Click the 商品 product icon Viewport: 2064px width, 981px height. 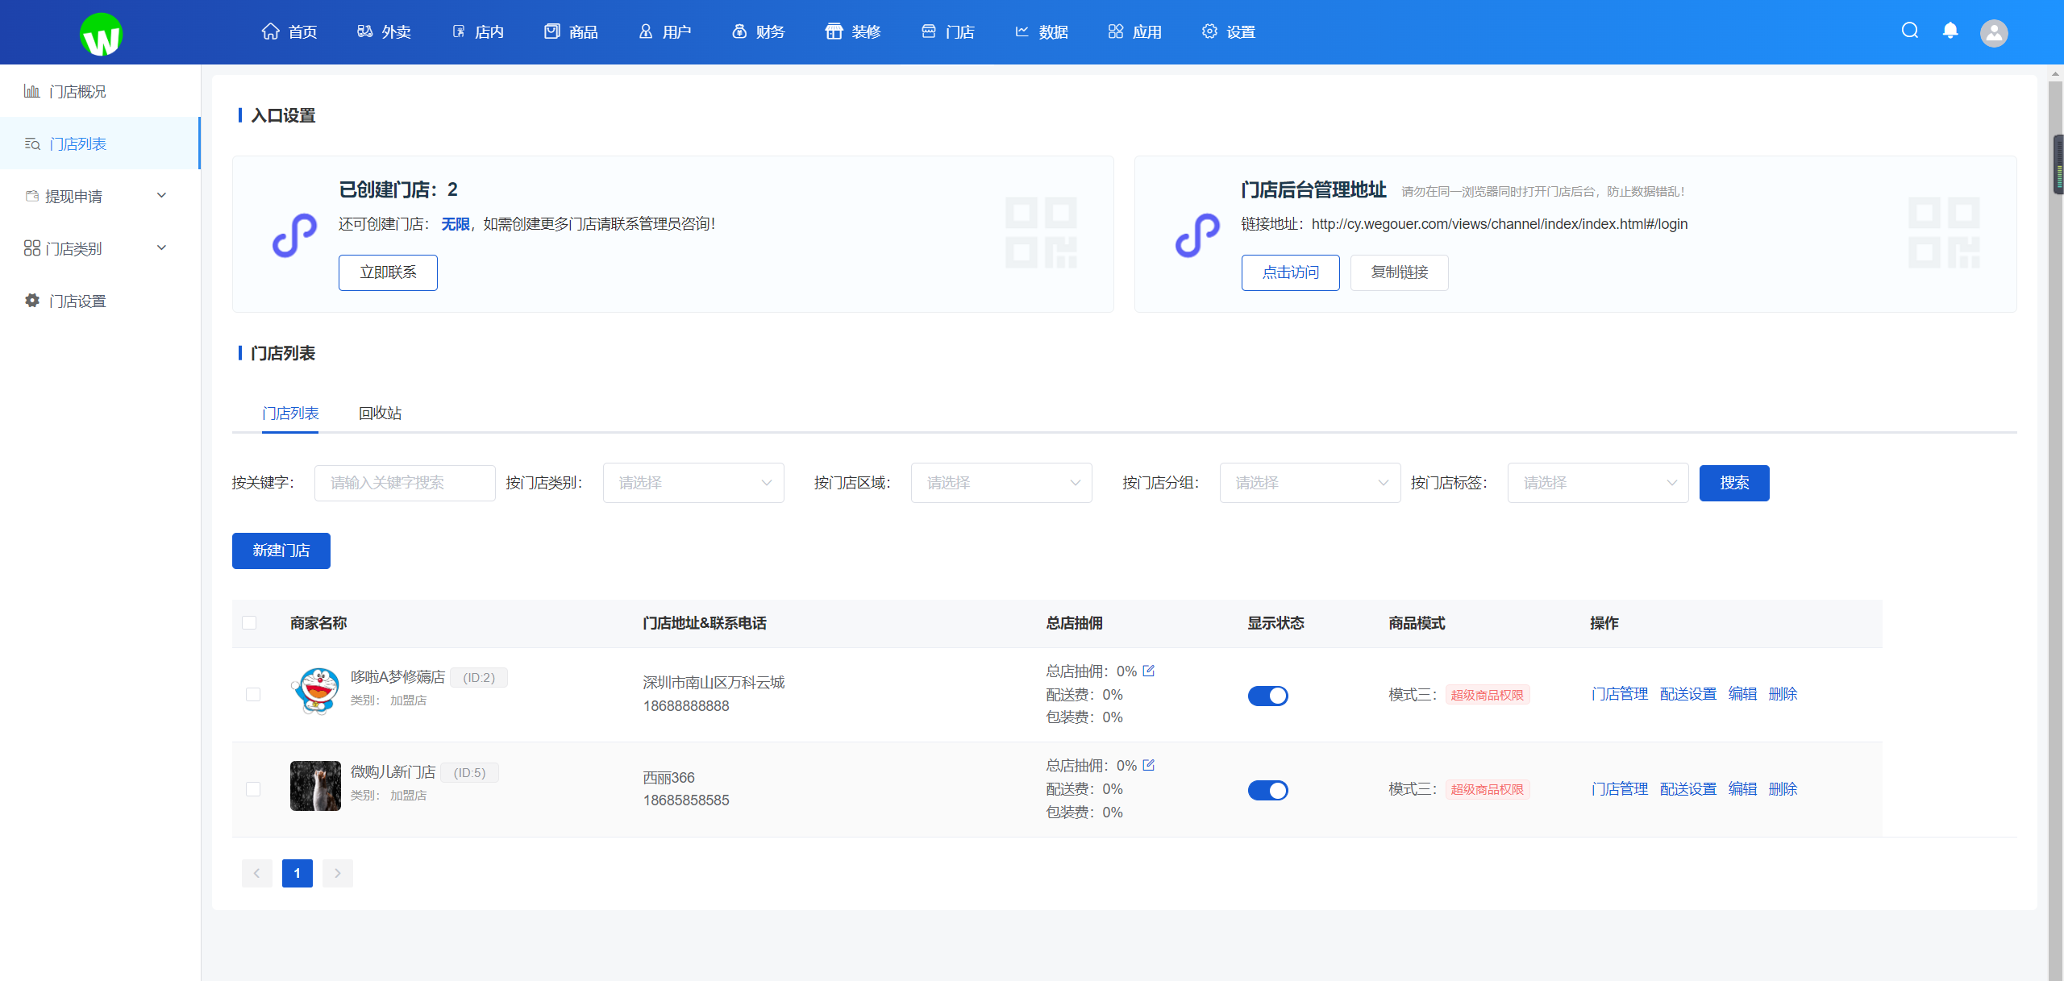551,31
